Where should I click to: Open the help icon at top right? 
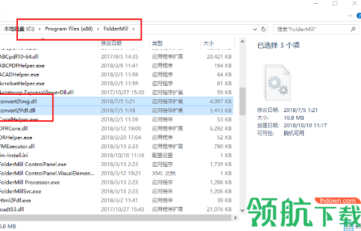(x=359, y=15)
